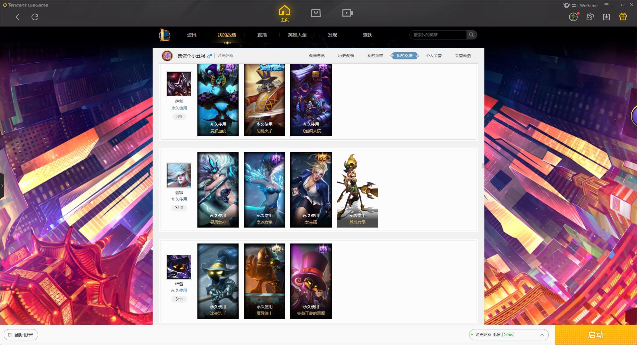
Task: Open the 女主播 skin card
Action: [311, 190]
